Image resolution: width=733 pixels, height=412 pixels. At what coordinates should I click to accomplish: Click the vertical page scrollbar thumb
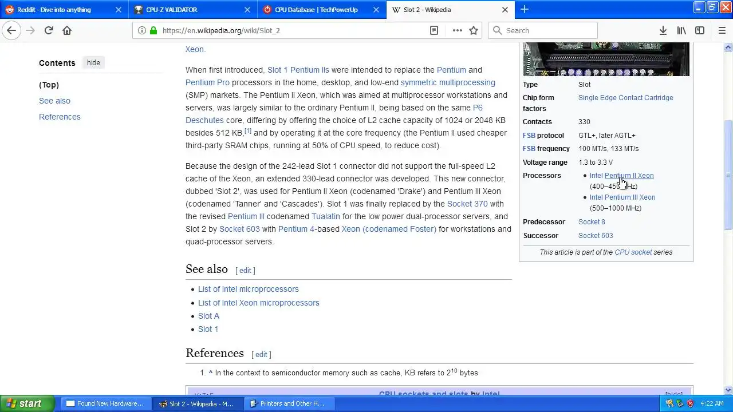[x=728, y=175]
